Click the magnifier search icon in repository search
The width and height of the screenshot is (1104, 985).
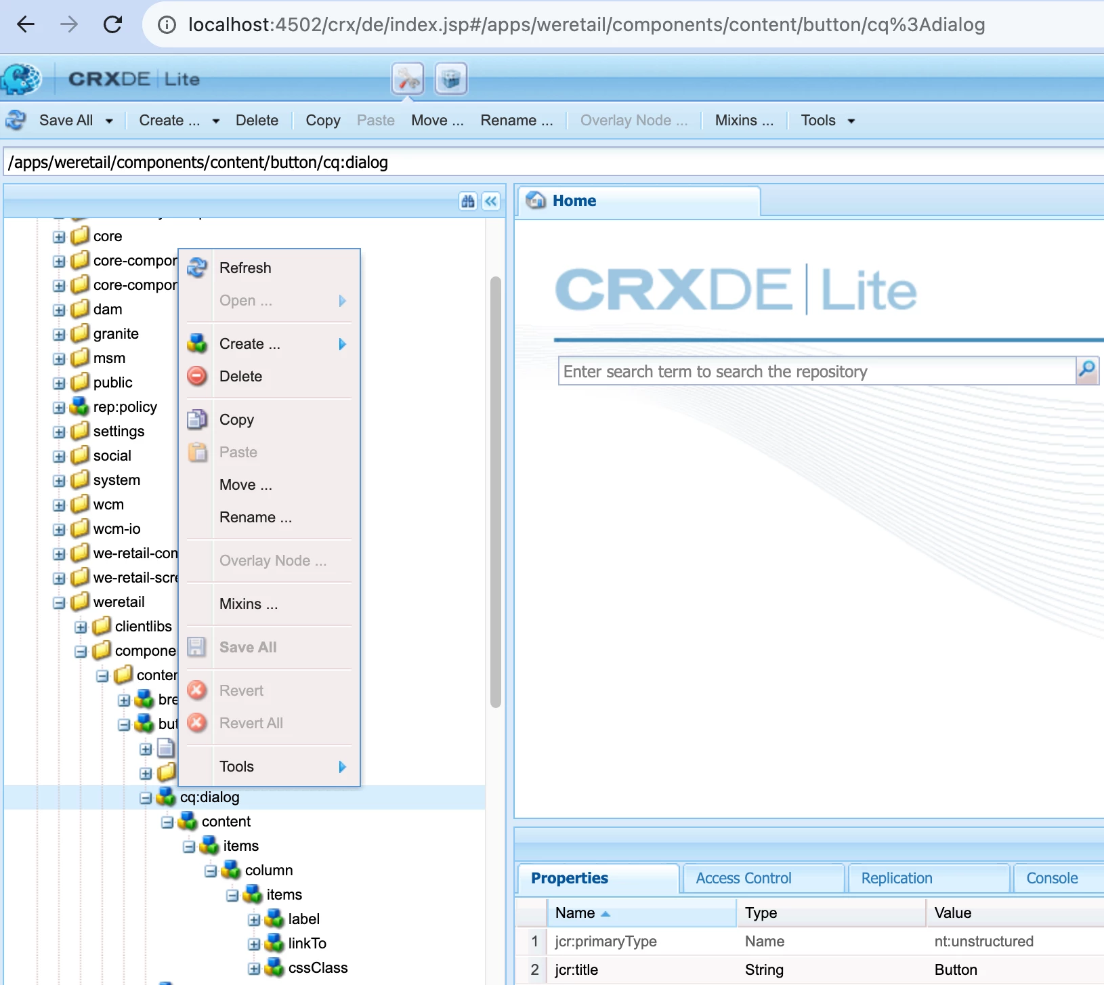(1087, 371)
